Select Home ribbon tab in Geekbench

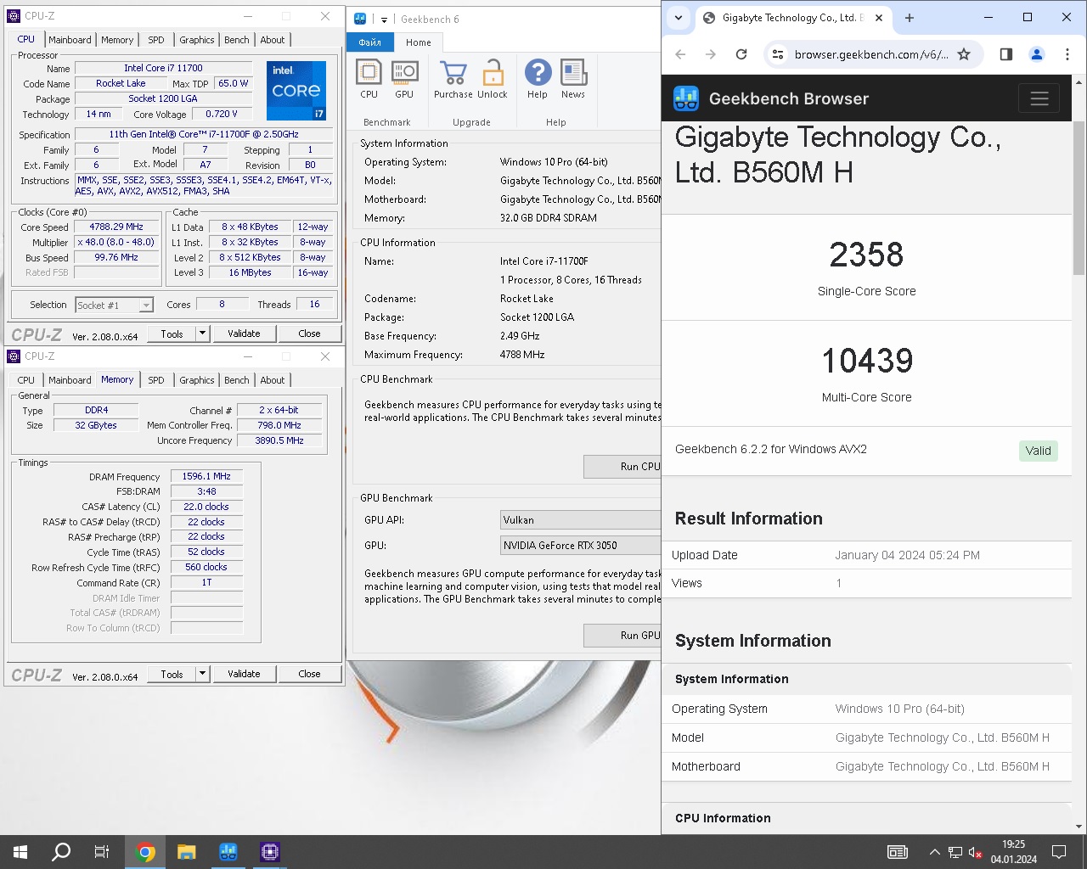click(x=419, y=42)
